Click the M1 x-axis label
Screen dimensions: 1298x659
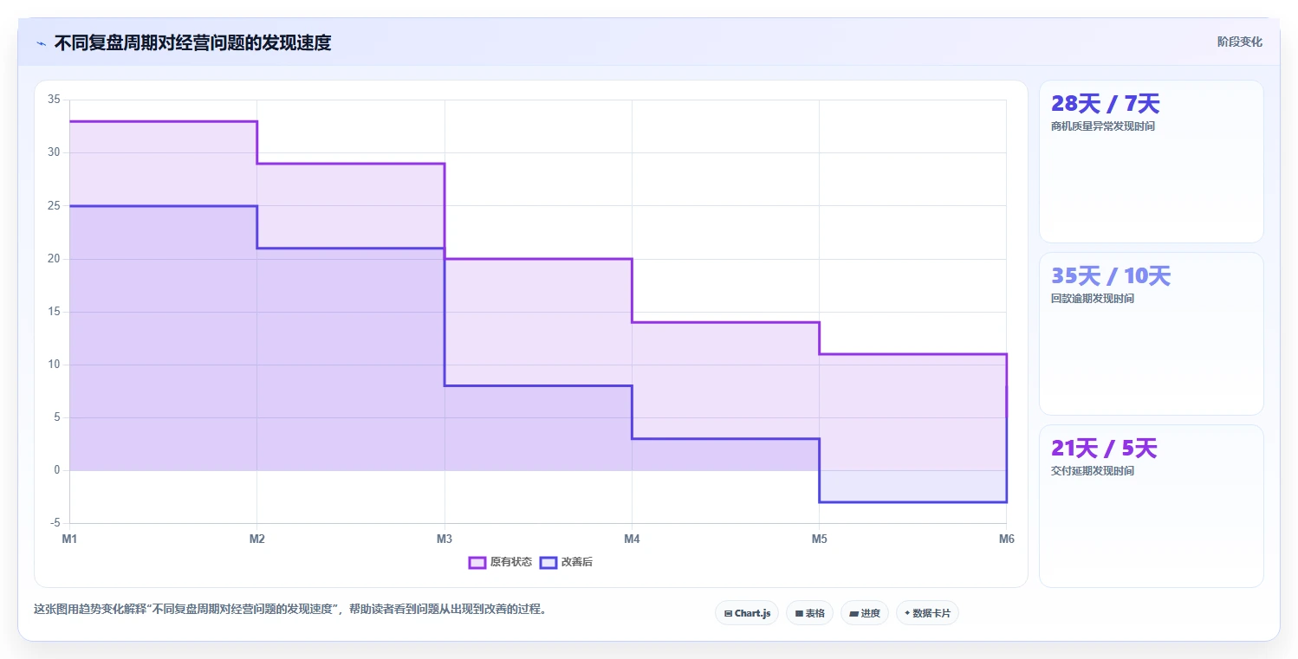coord(69,539)
